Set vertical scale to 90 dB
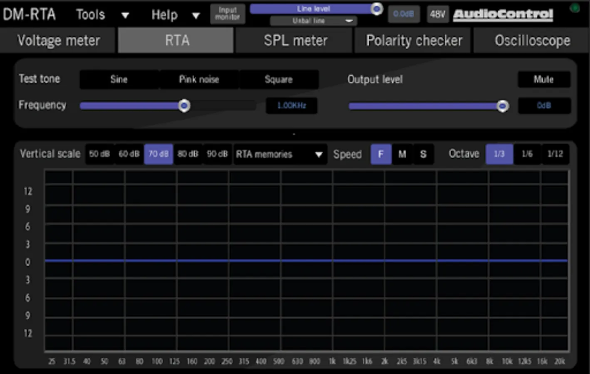The image size is (590, 374). (x=217, y=154)
